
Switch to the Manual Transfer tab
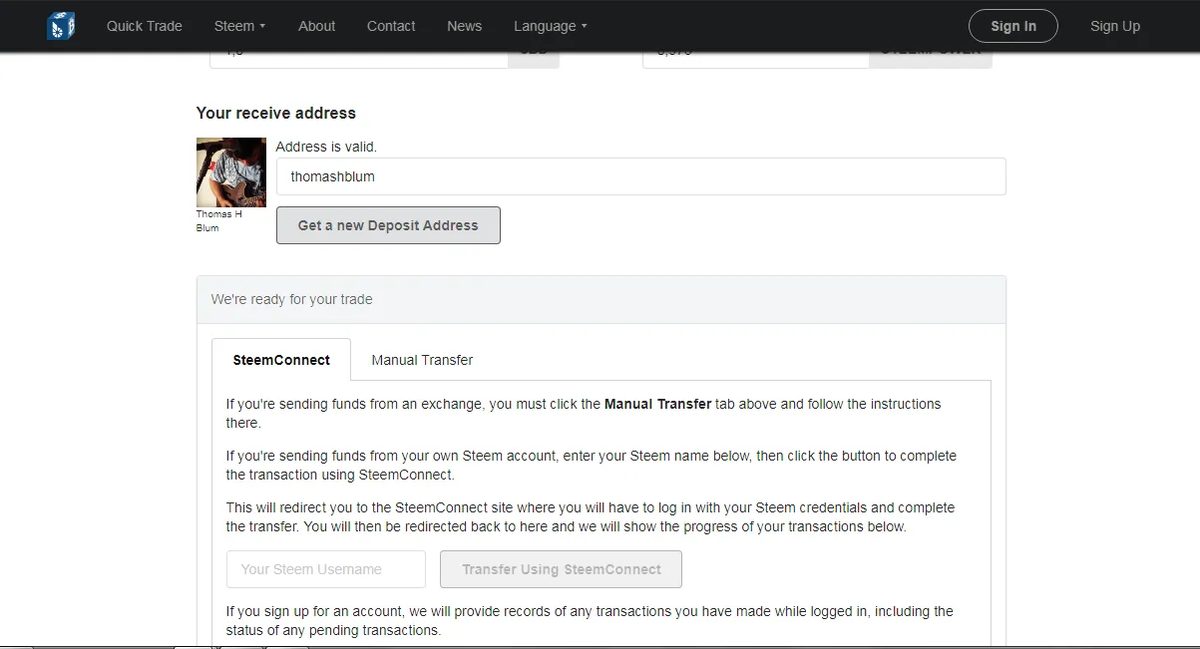point(422,360)
